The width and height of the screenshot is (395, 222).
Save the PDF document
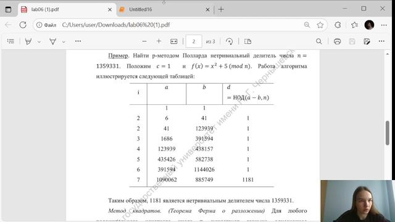click(352, 41)
